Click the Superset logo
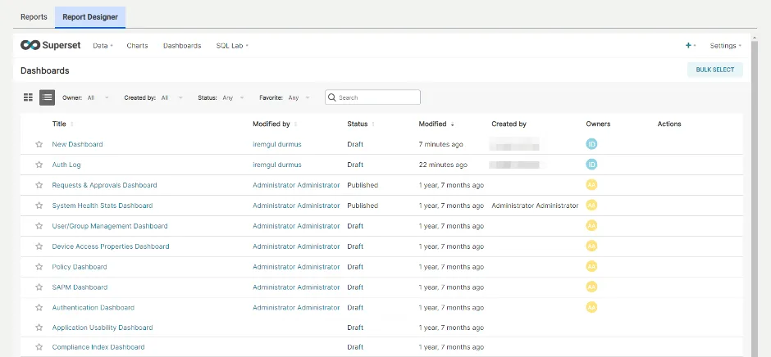The image size is (771, 357). [50, 45]
